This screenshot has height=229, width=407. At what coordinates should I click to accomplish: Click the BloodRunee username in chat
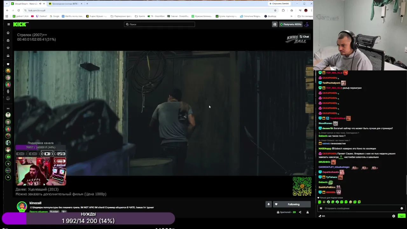(x=325, y=123)
